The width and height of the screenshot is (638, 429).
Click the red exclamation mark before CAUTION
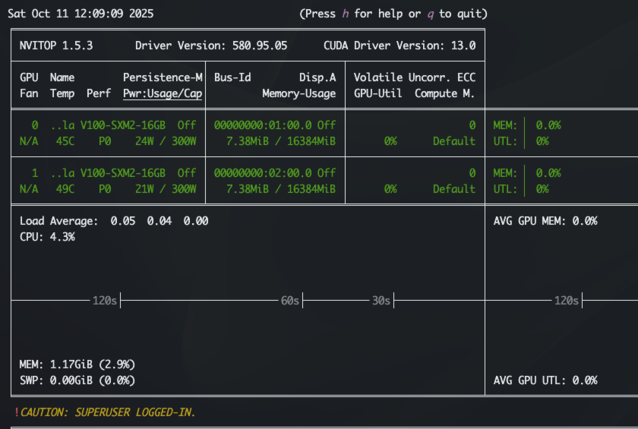pos(17,412)
